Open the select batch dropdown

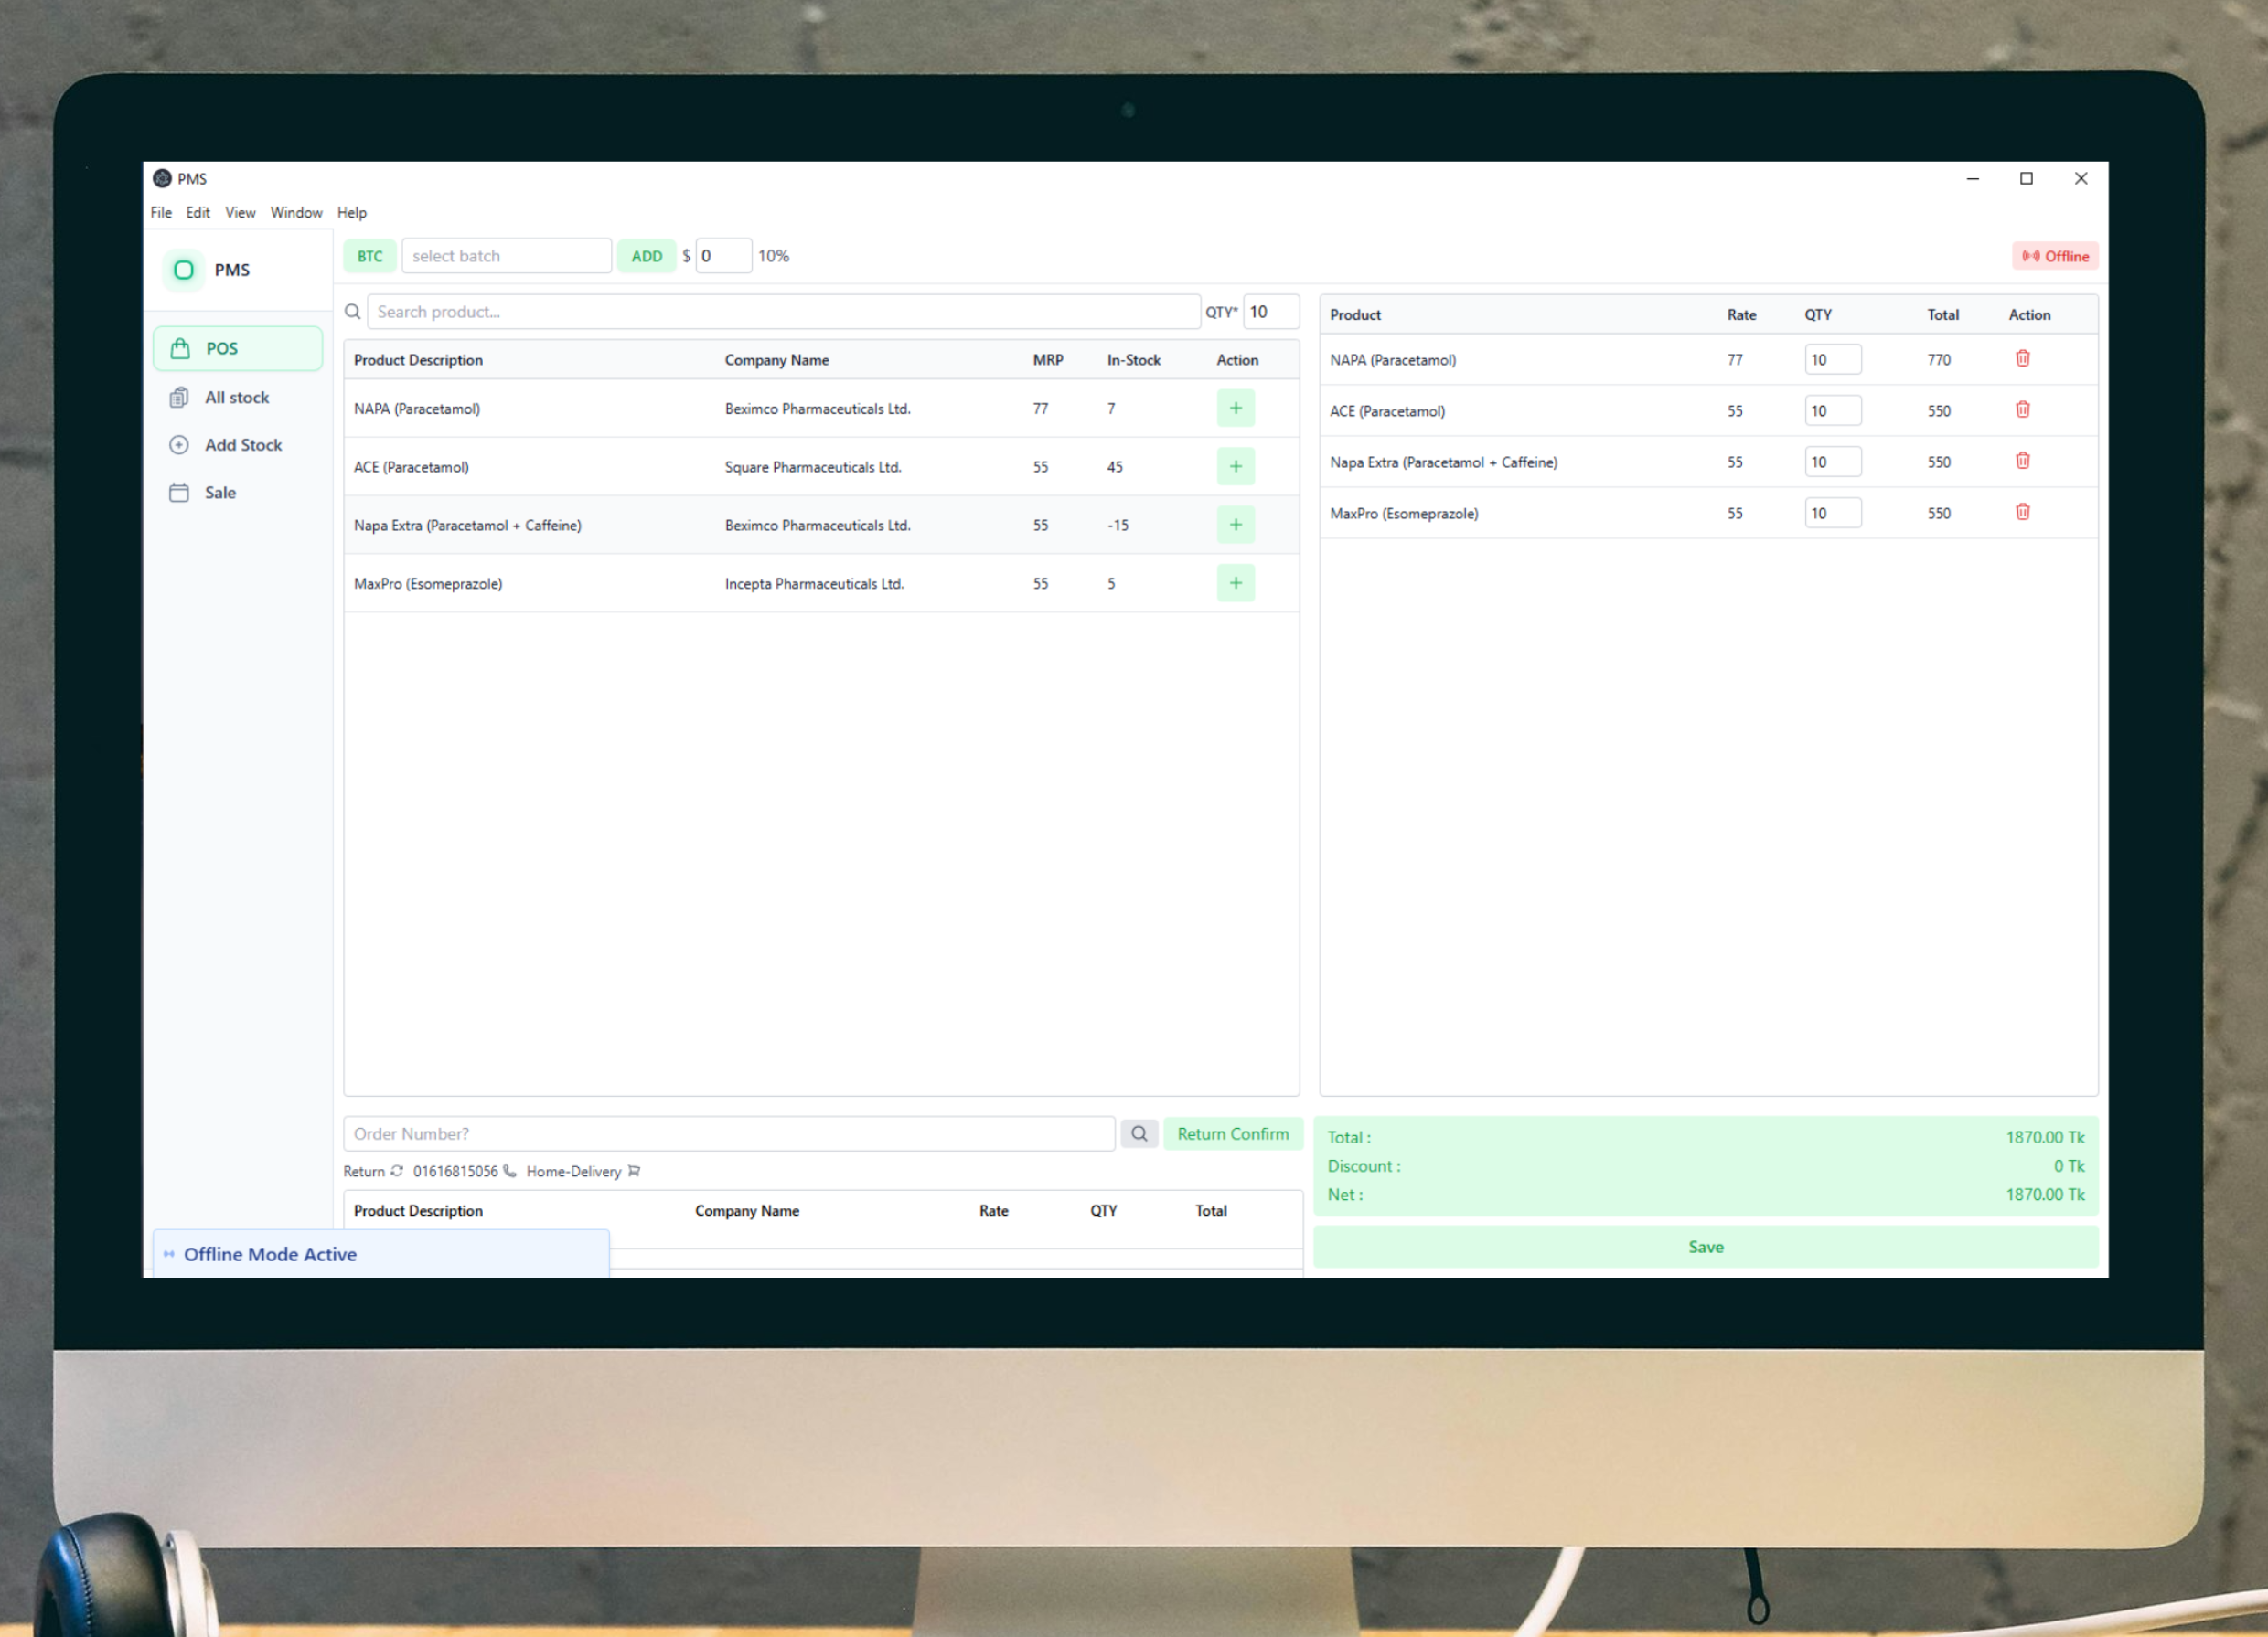point(506,256)
